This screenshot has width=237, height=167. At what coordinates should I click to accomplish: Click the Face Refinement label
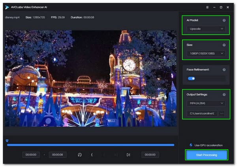pos(198,69)
